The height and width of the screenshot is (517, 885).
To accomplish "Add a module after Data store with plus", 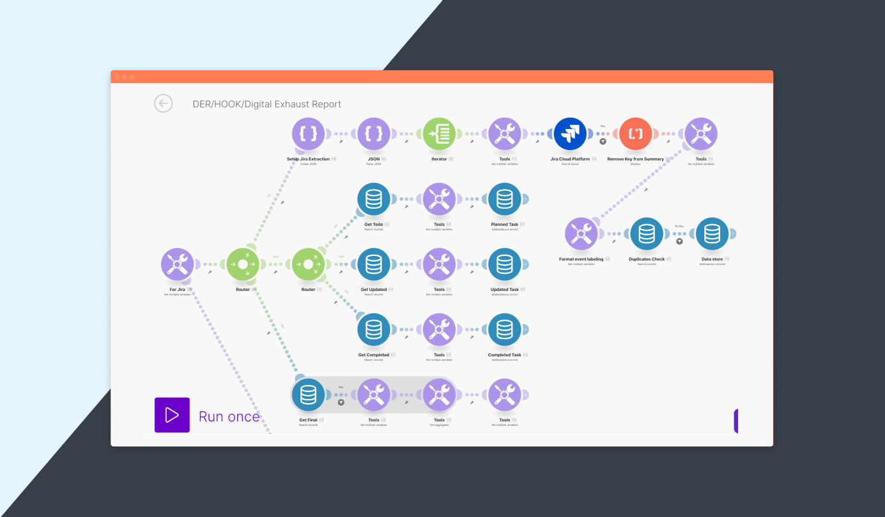I will pyautogui.click(x=733, y=234).
